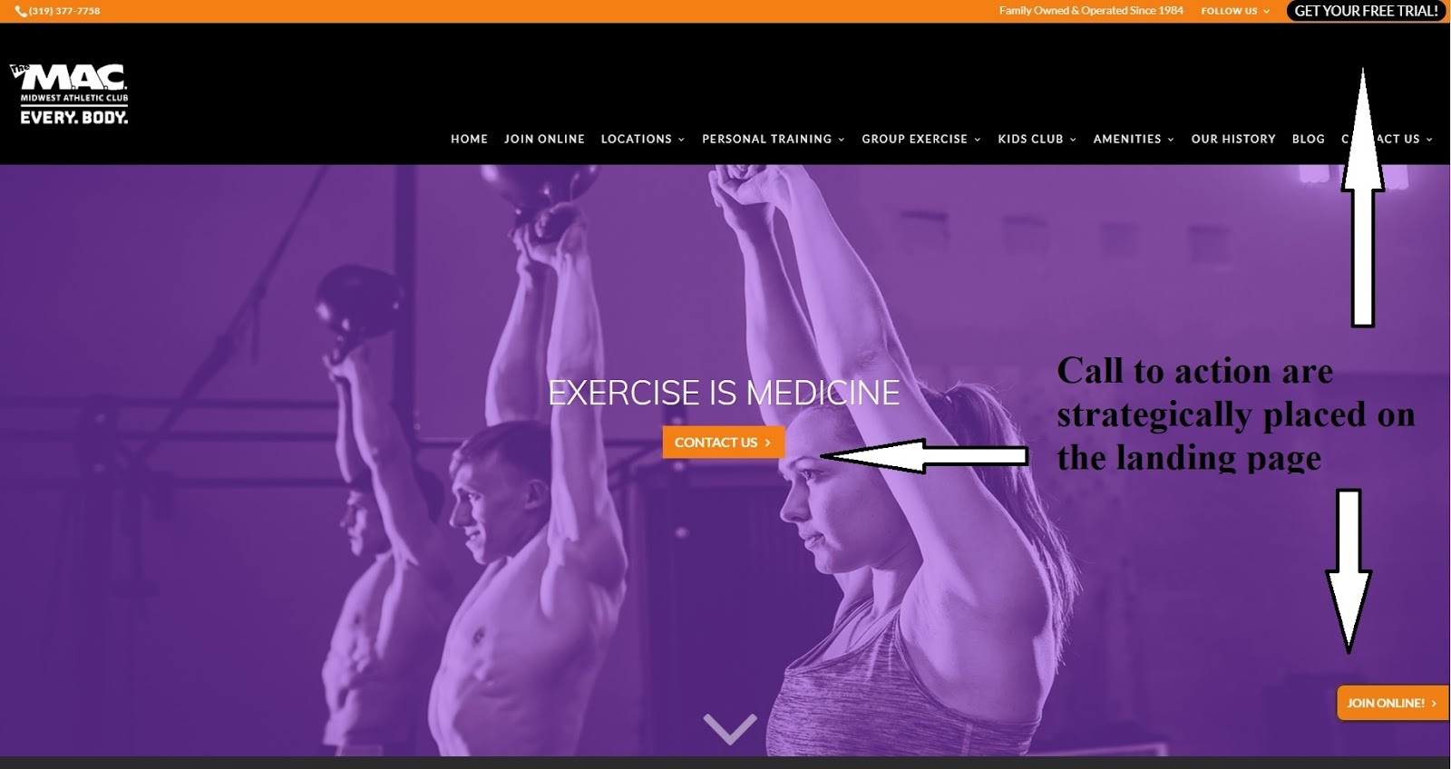The height and width of the screenshot is (769, 1451).
Task: Click the floating Join Online! button
Action: pos(1392,703)
